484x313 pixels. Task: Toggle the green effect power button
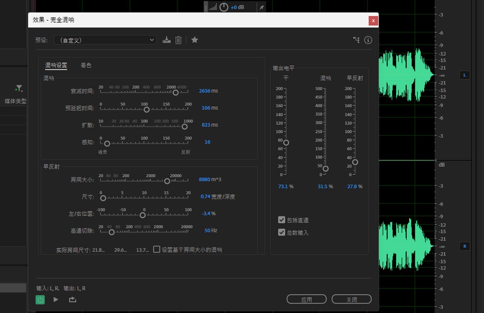40,300
